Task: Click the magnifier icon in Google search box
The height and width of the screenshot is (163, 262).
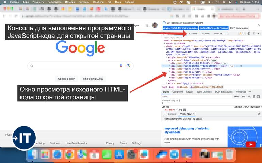Action: coord(32,66)
